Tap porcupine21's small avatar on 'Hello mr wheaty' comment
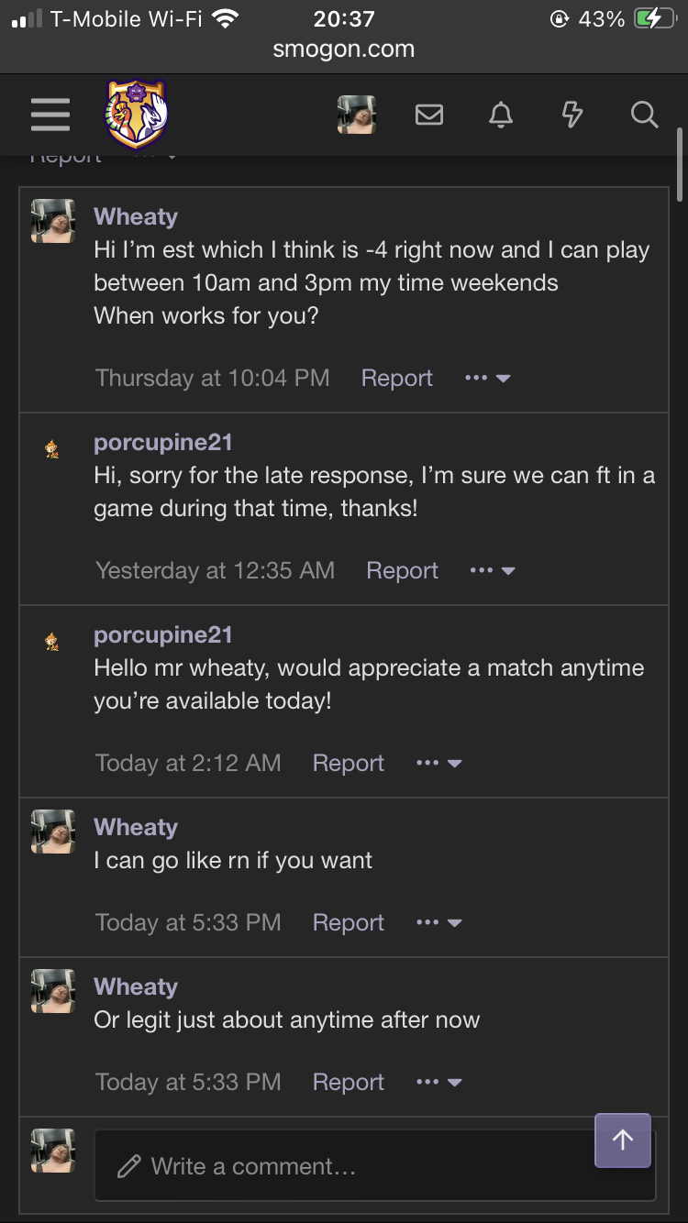 pos(52,641)
